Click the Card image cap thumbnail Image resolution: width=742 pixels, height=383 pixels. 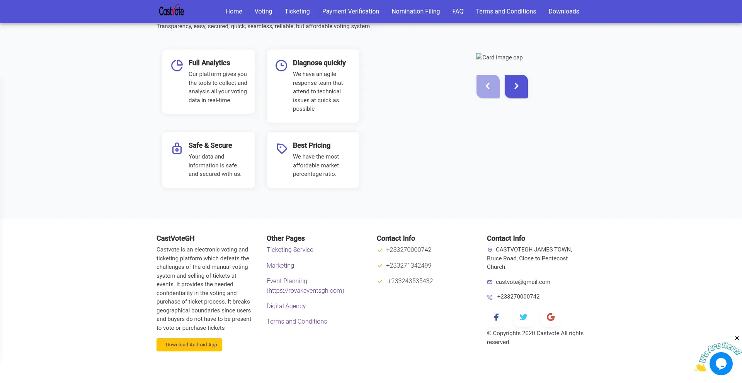(x=499, y=57)
